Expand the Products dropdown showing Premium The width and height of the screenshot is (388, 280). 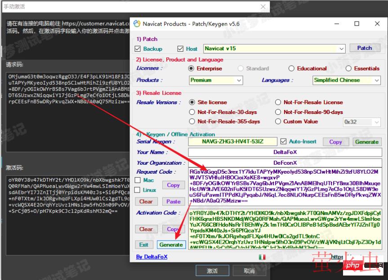(239, 80)
